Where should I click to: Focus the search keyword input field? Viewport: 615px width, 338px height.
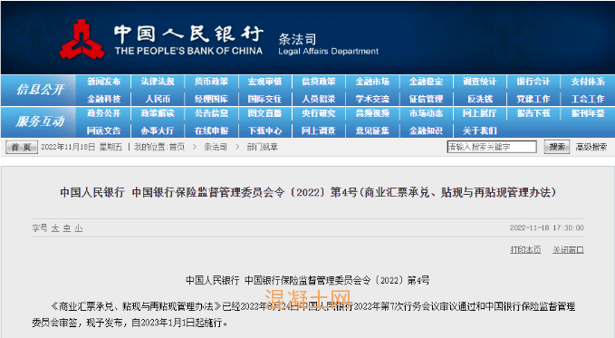tap(492, 147)
